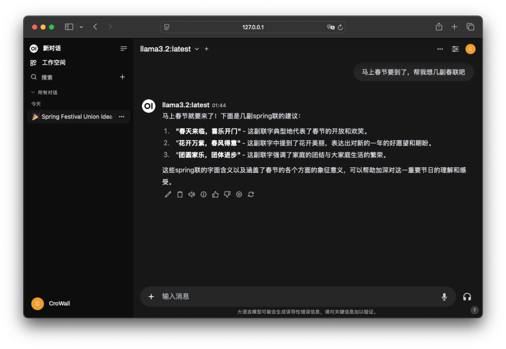Click Safari's share icon
The height and width of the screenshot is (349, 506).
(x=439, y=27)
